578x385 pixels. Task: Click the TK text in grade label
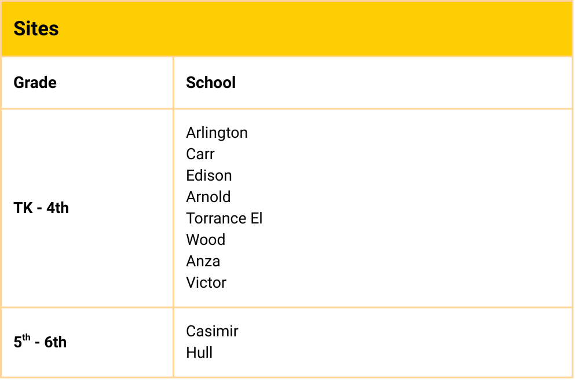tap(24, 208)
